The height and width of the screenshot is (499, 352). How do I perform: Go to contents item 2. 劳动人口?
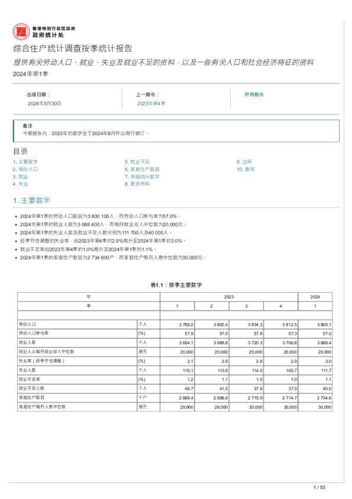[25, 169]
